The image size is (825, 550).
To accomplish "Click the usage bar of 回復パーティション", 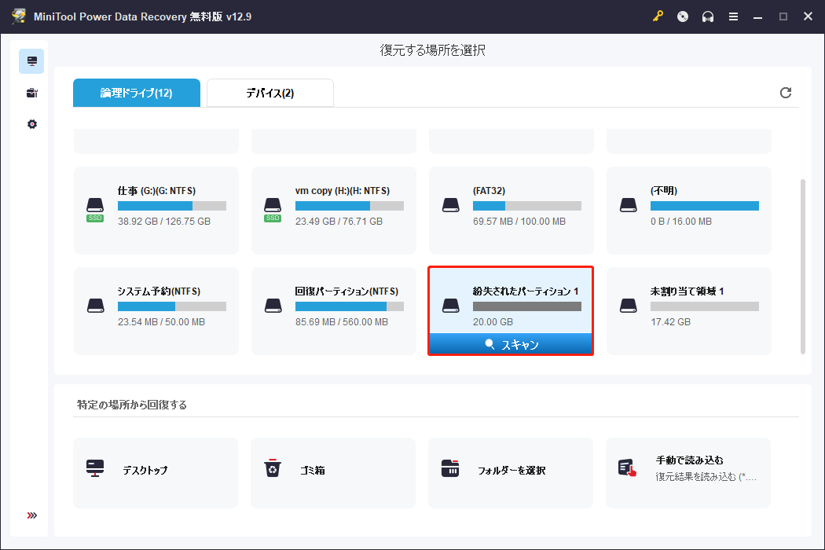I will 350,306.
